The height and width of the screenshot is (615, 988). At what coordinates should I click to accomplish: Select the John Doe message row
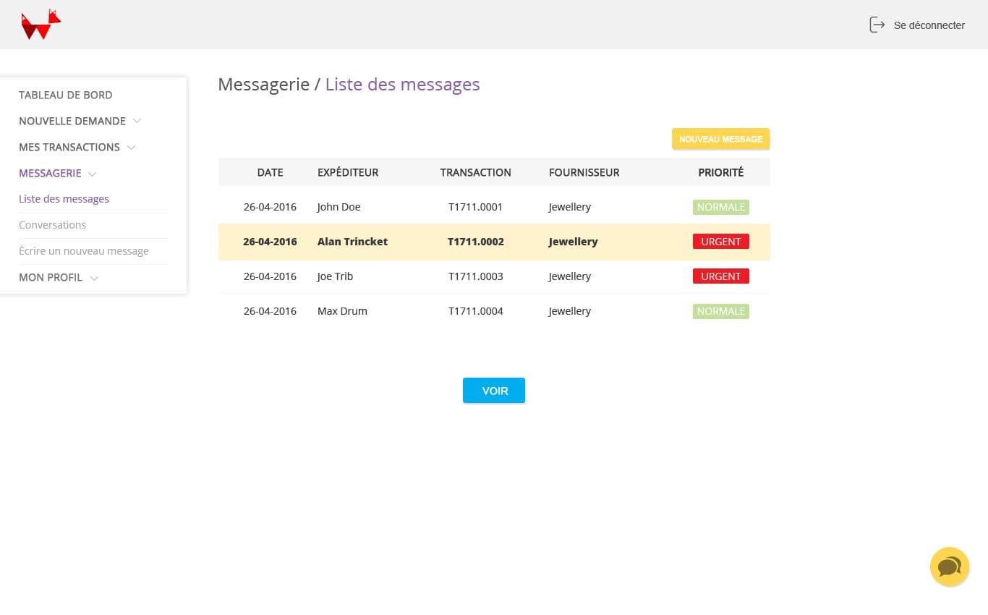338,207
